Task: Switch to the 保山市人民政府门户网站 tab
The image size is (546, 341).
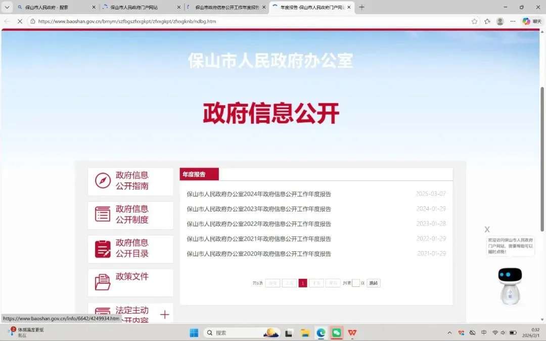Action: point(142,7)
